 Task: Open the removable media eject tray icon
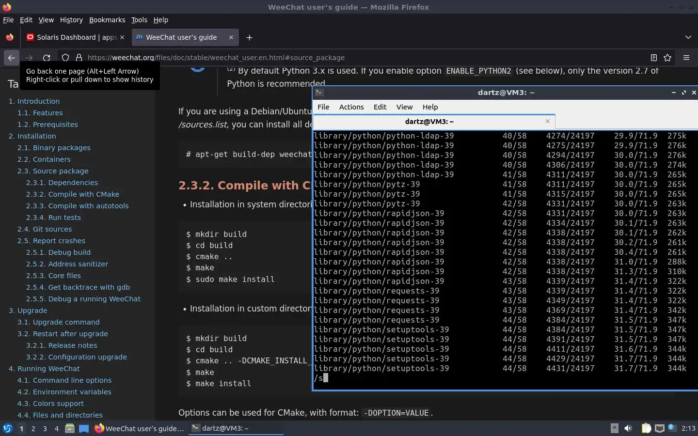pos(614,428)
